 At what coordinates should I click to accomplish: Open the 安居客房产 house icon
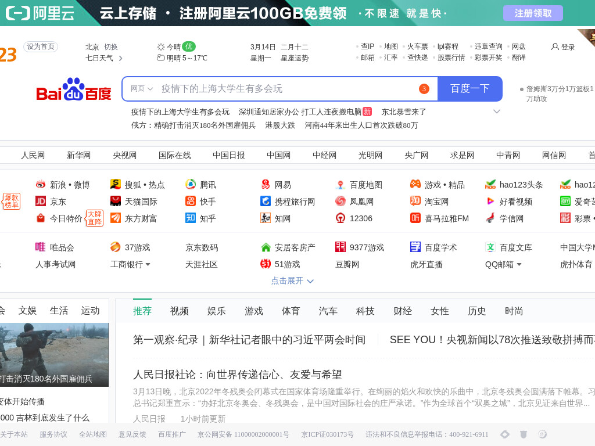(265, 247)
